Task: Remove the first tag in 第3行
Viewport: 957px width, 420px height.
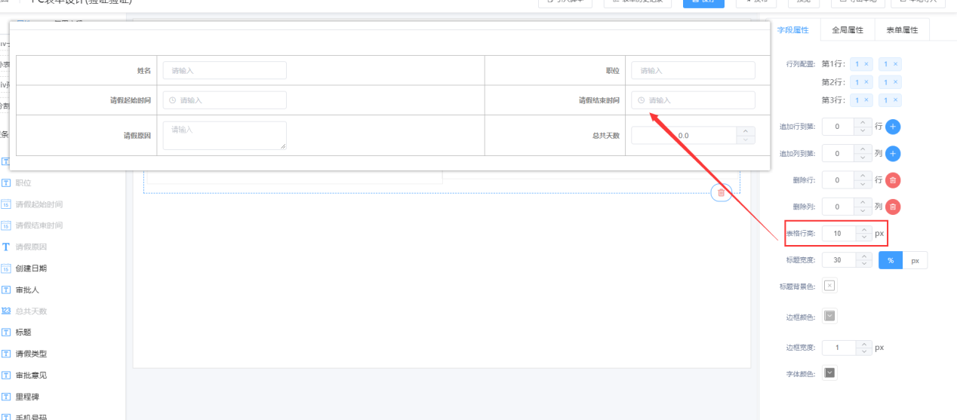Action: click(866, 100)
